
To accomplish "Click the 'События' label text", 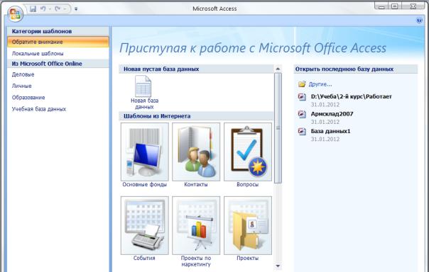I will (144, 258).
